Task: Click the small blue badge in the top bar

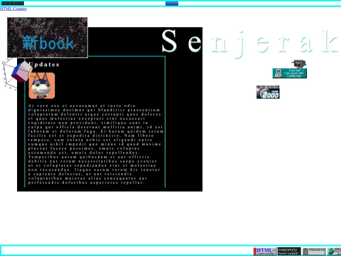Action: coord(172,3)
